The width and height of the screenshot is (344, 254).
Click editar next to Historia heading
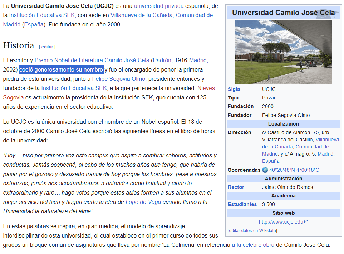47,47
